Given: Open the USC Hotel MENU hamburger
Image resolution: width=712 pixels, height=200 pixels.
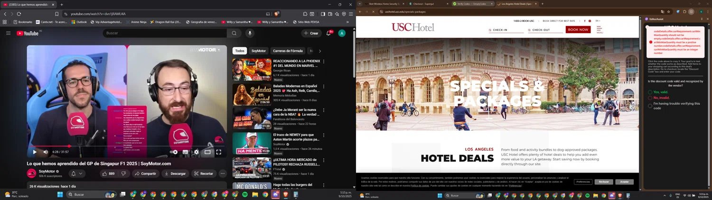Looking at the screenshot, I should tap(600, 29).
